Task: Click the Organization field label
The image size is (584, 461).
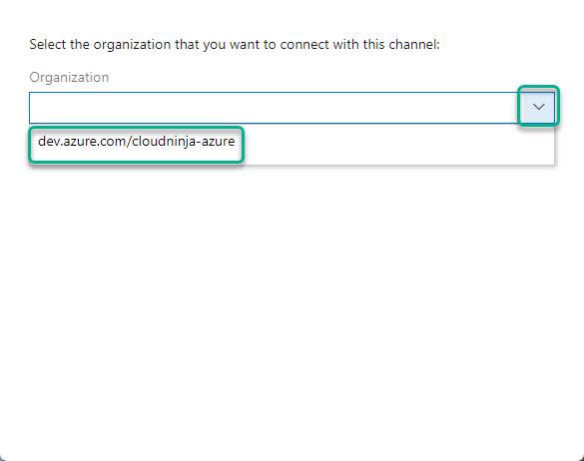Action: (x=69, y=78)
